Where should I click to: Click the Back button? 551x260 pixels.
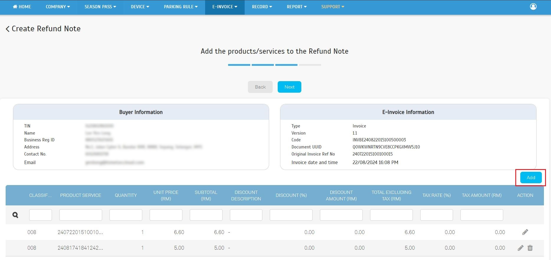pos(260,87)
